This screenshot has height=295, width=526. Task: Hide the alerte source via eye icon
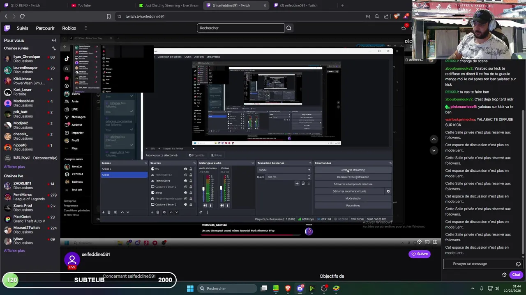tap(185, 193)
